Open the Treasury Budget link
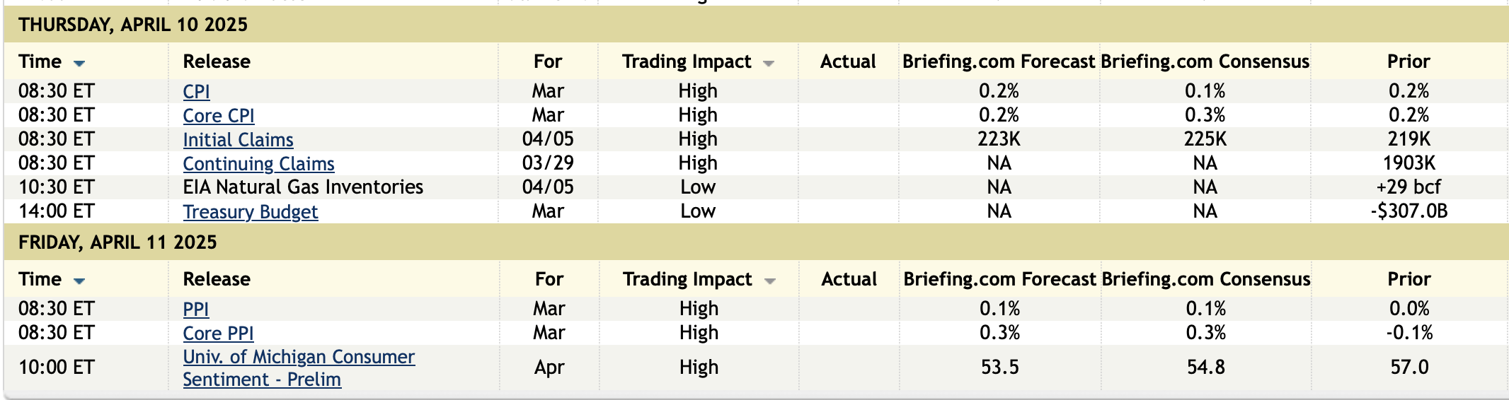Viewport: 1509px width, 400px height. tap(250, 212)
